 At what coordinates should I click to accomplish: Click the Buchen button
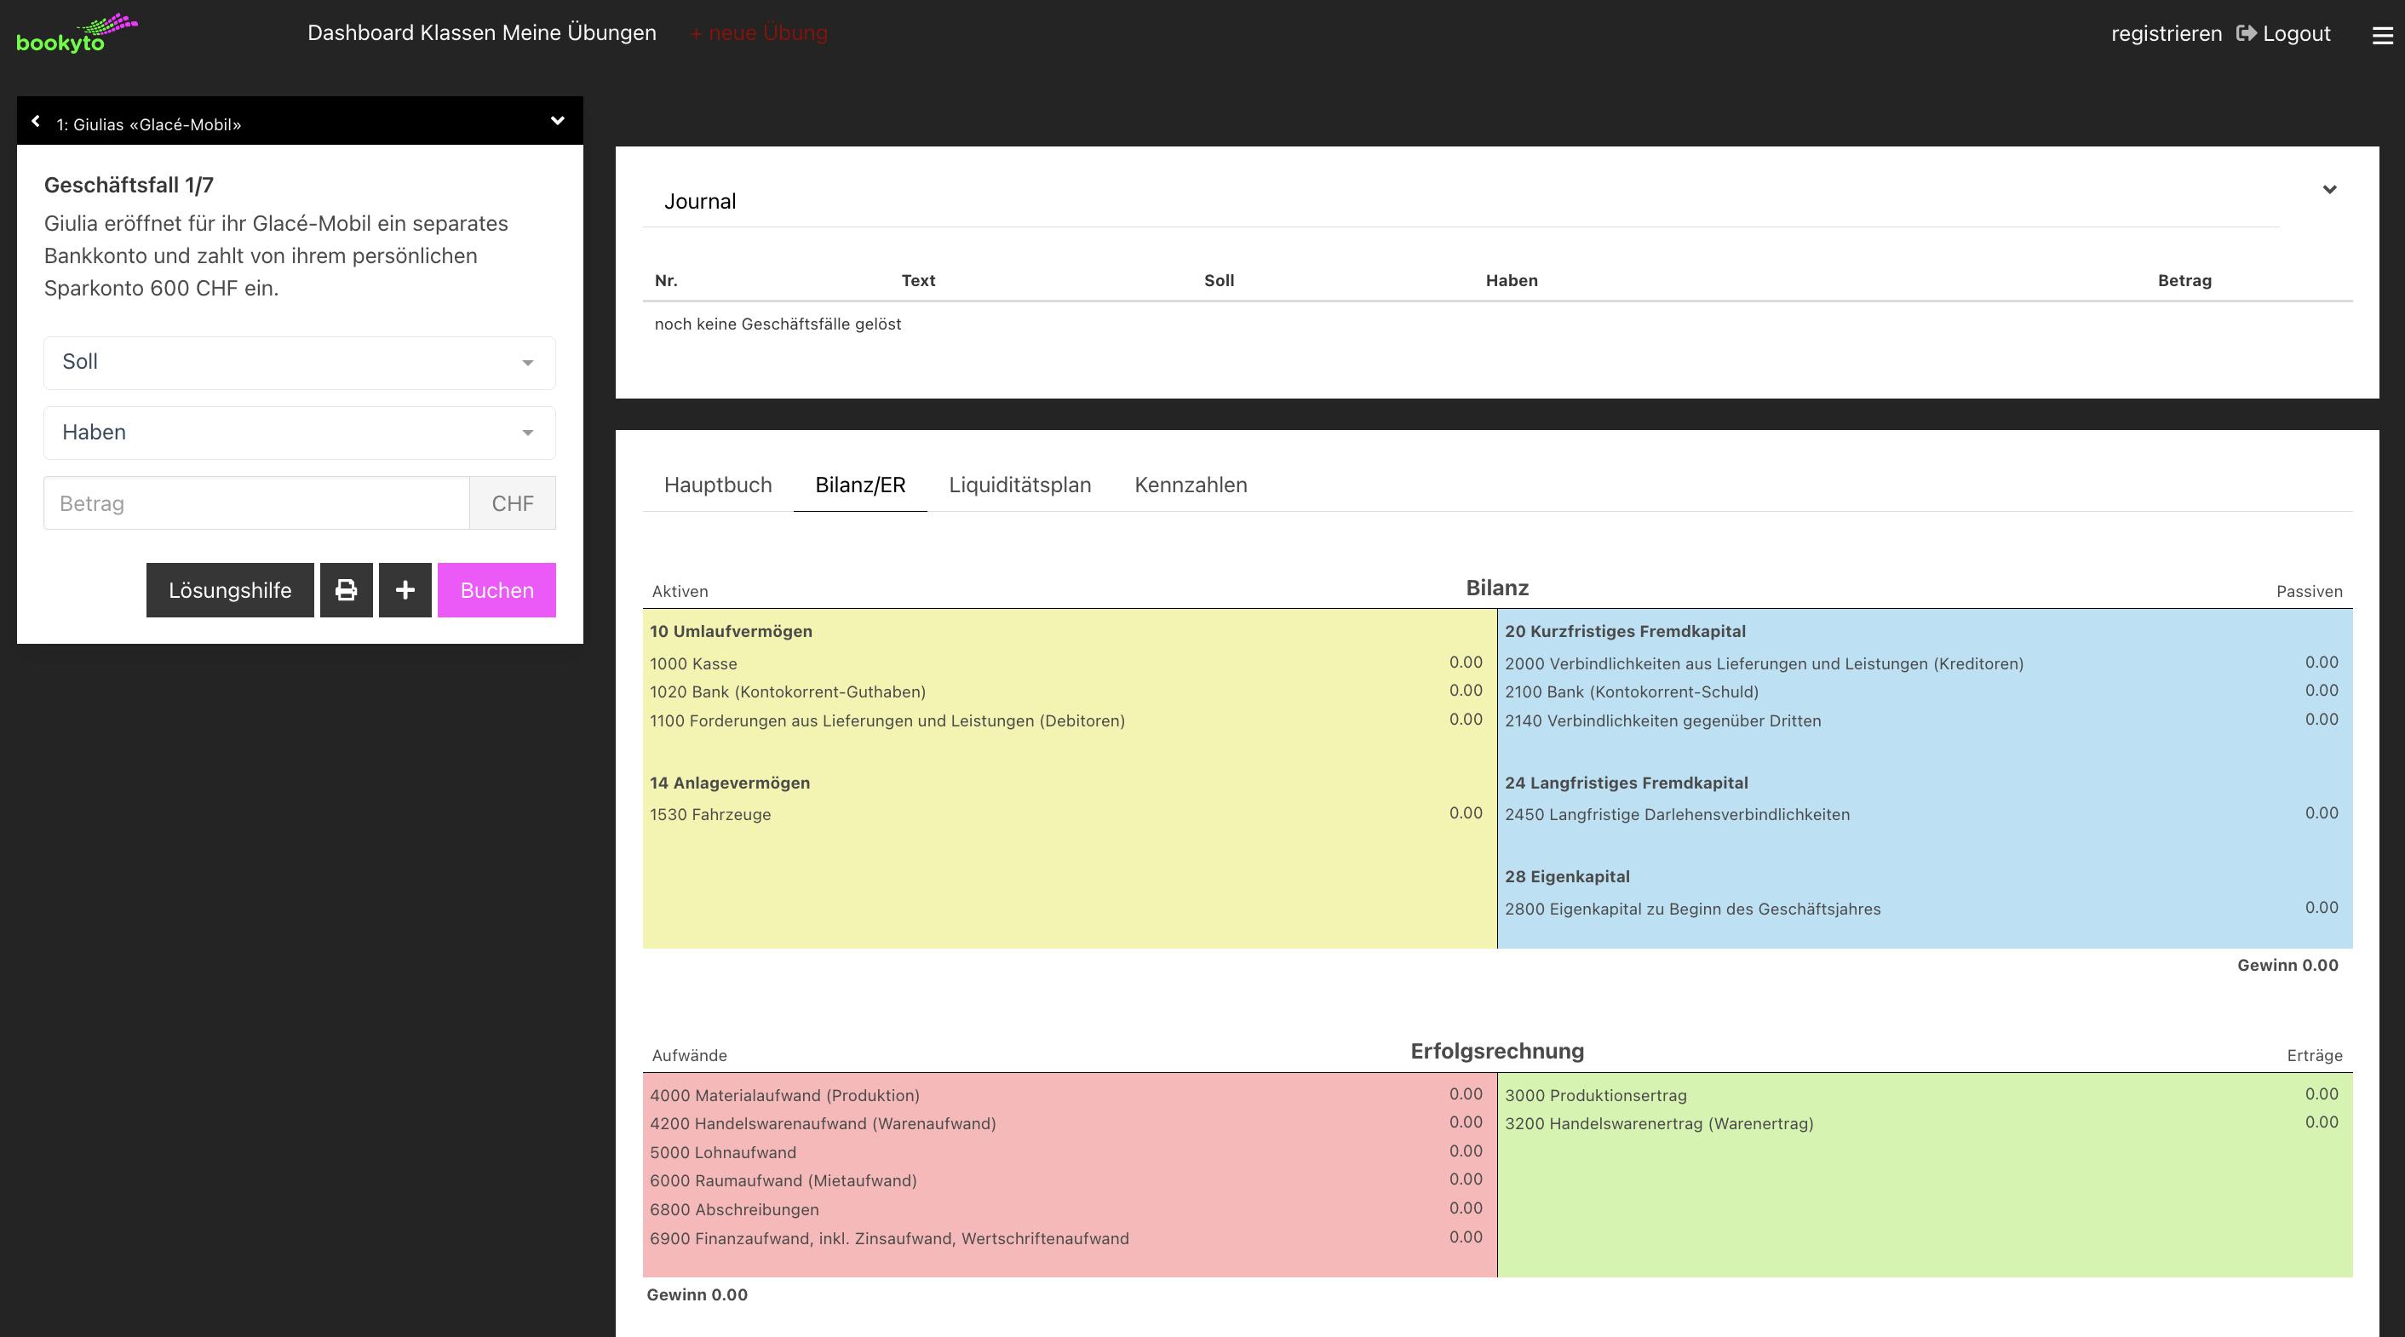click(x=496, y=590)
